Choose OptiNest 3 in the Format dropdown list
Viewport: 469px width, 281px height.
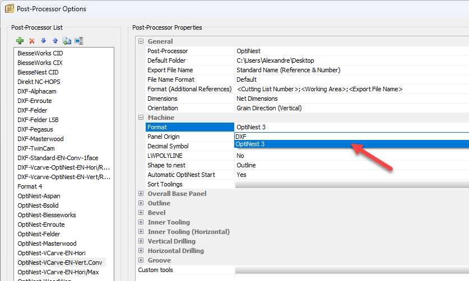[352, 144]
